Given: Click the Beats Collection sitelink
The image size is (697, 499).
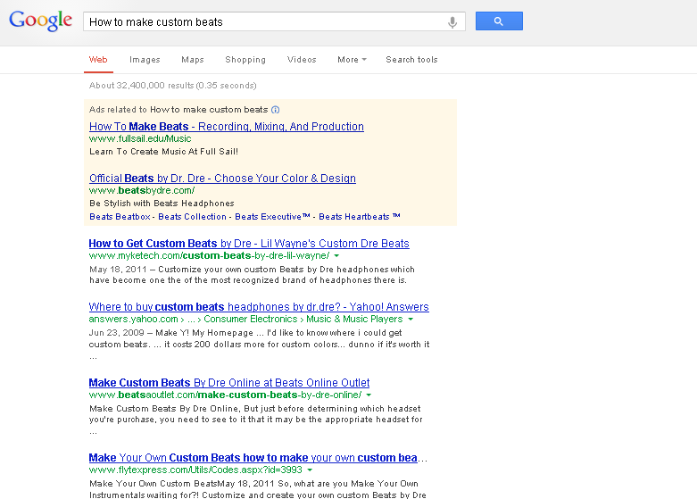Looking at the screenshot, I should pyautogui.click(x=193, y=217).
